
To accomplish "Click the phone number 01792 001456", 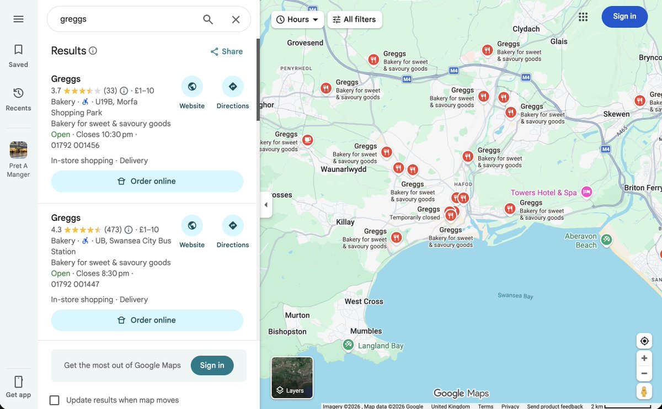I will 75,146.
